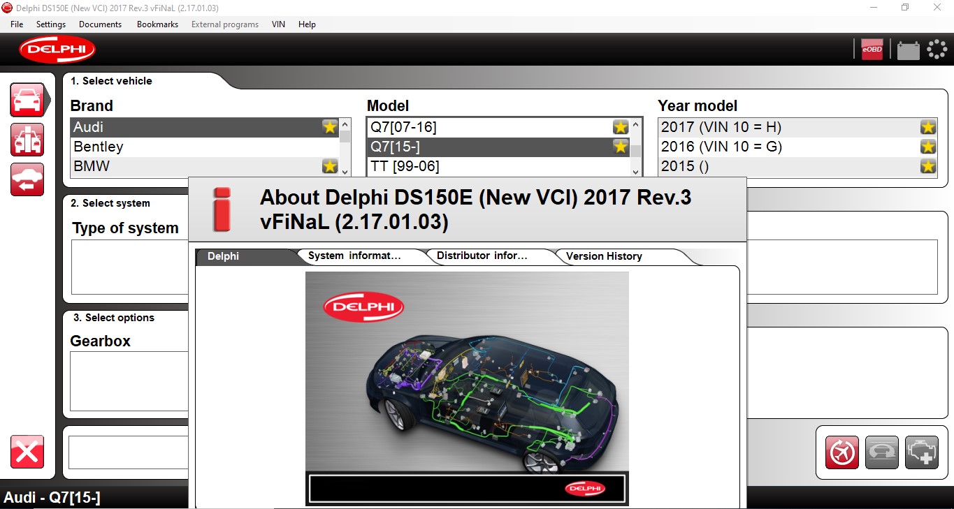The image size is (954, 509).
Task: Open the Documents menu
Action: coord(100,24)
